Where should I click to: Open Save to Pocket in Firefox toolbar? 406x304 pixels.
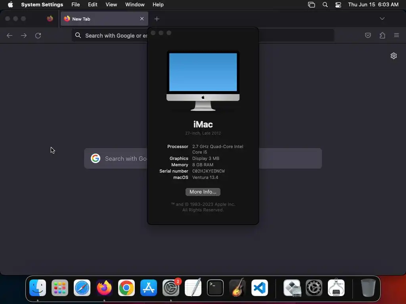pyautogui.click(x=368, y=35)
